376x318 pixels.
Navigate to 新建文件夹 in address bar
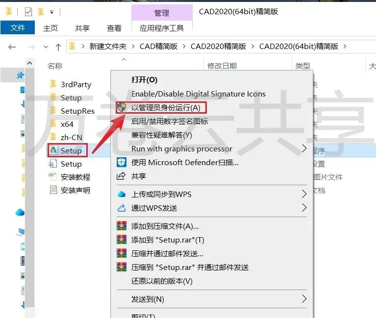pyautogui.click(x=108, y=46)
